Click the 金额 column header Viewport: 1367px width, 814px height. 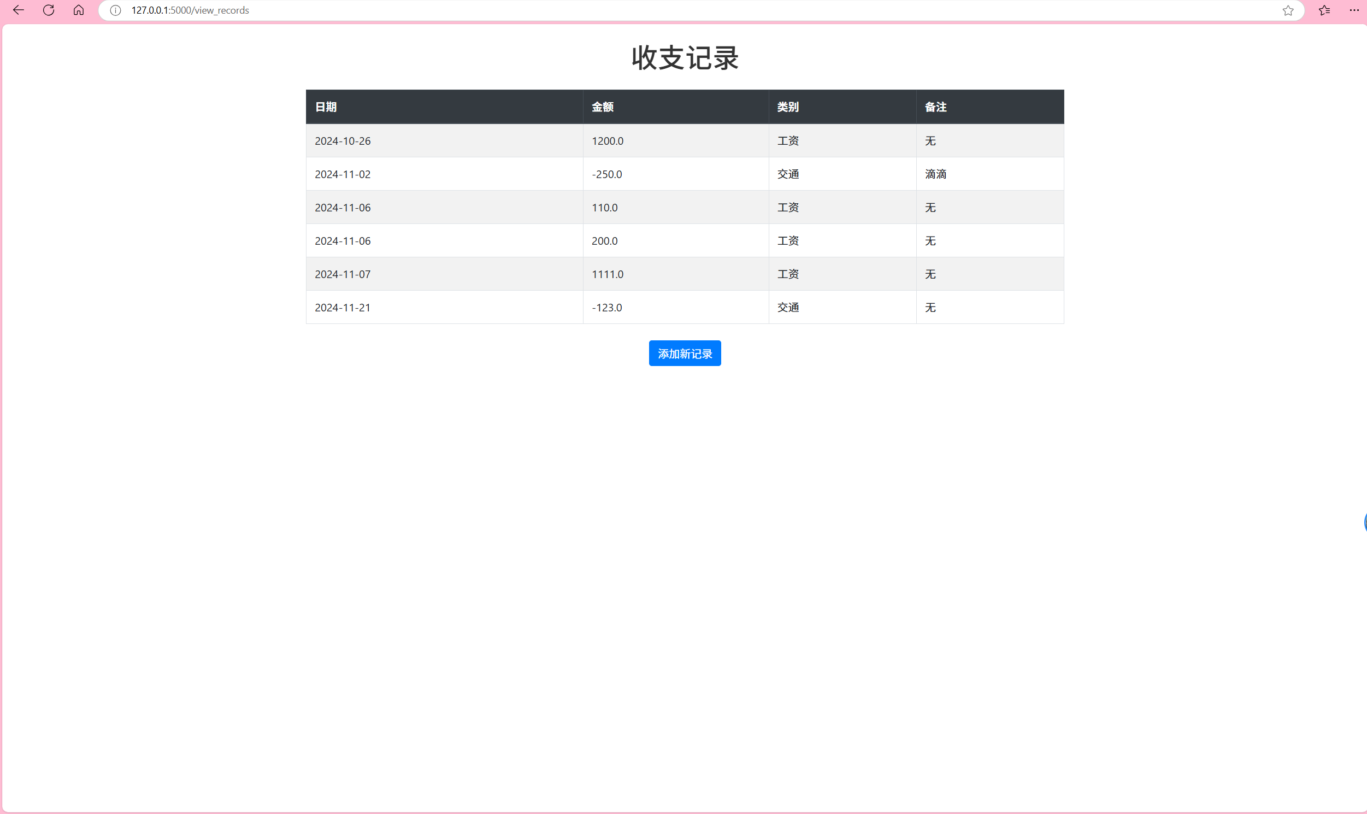coord(602,107)
